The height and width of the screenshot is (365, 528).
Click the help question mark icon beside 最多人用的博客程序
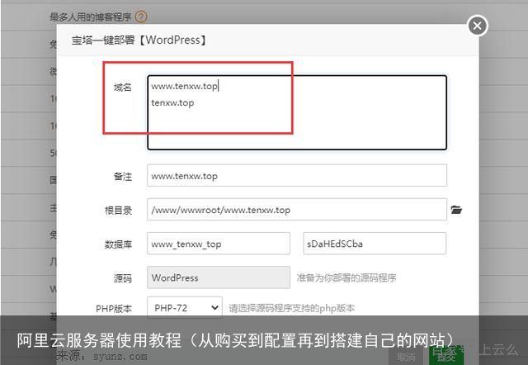pyautogui.click(x=141, y=17)
